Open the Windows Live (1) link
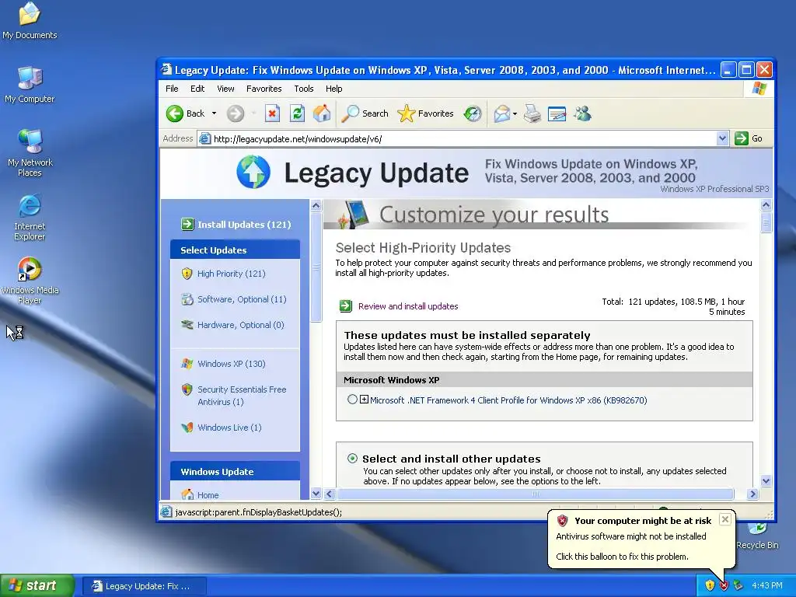Image resolution: width=796 pixels, height=597 pixels. [x=229, y=428]
